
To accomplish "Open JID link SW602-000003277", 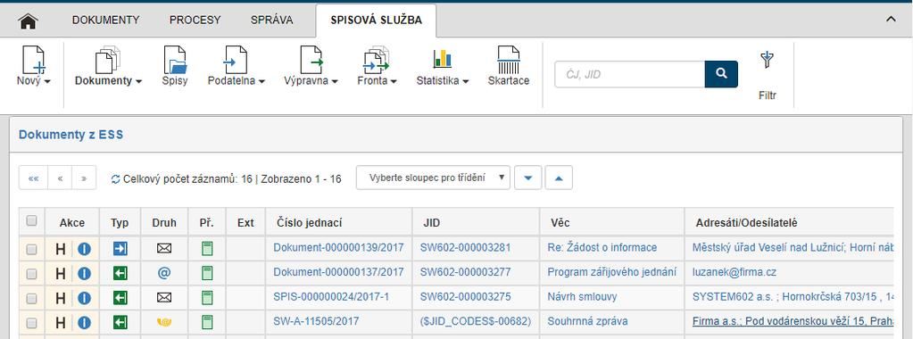I will coord(465,272).
